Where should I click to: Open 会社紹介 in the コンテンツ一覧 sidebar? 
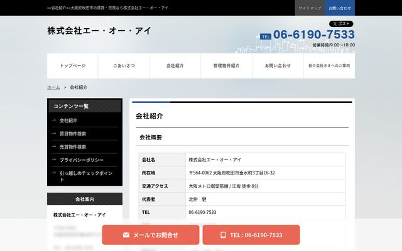click(68, 120)
